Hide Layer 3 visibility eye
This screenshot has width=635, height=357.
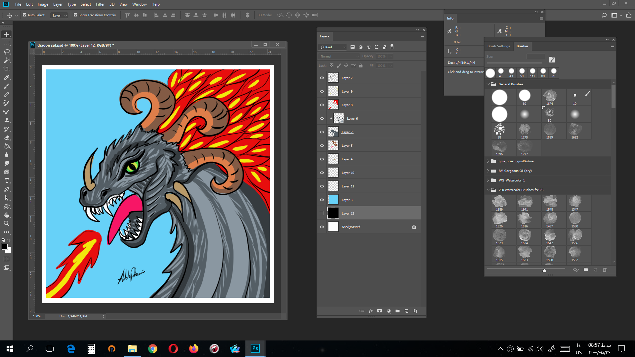point(322,200)
